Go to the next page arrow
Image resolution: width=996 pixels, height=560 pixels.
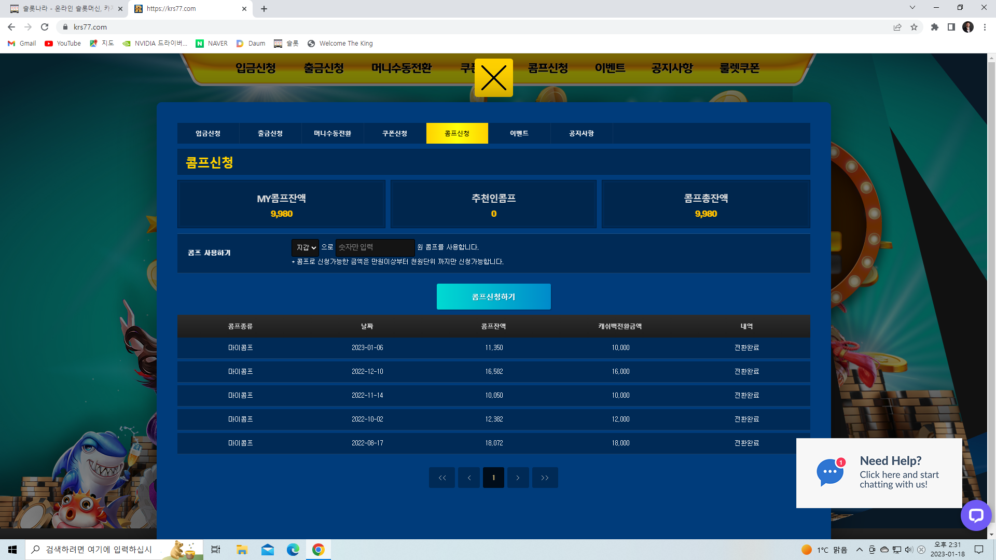[x=518, y=478]
